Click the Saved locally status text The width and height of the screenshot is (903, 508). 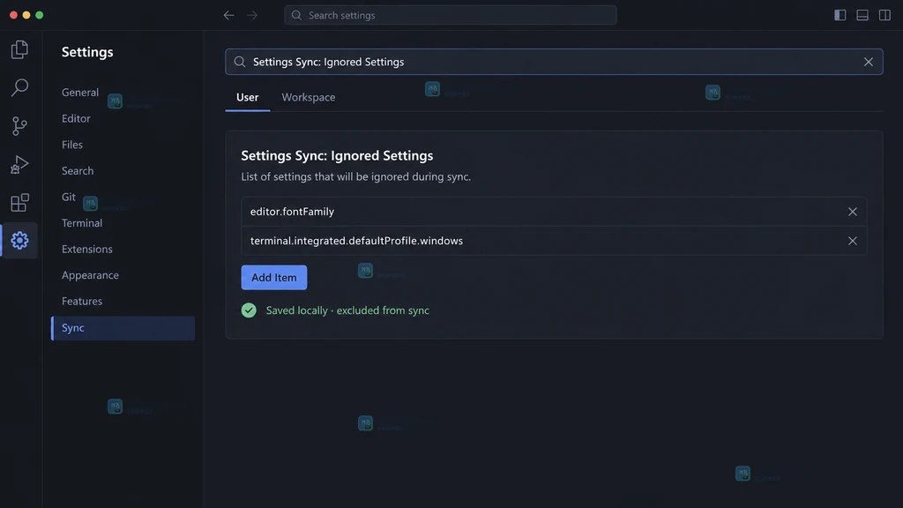coord(347,310)
